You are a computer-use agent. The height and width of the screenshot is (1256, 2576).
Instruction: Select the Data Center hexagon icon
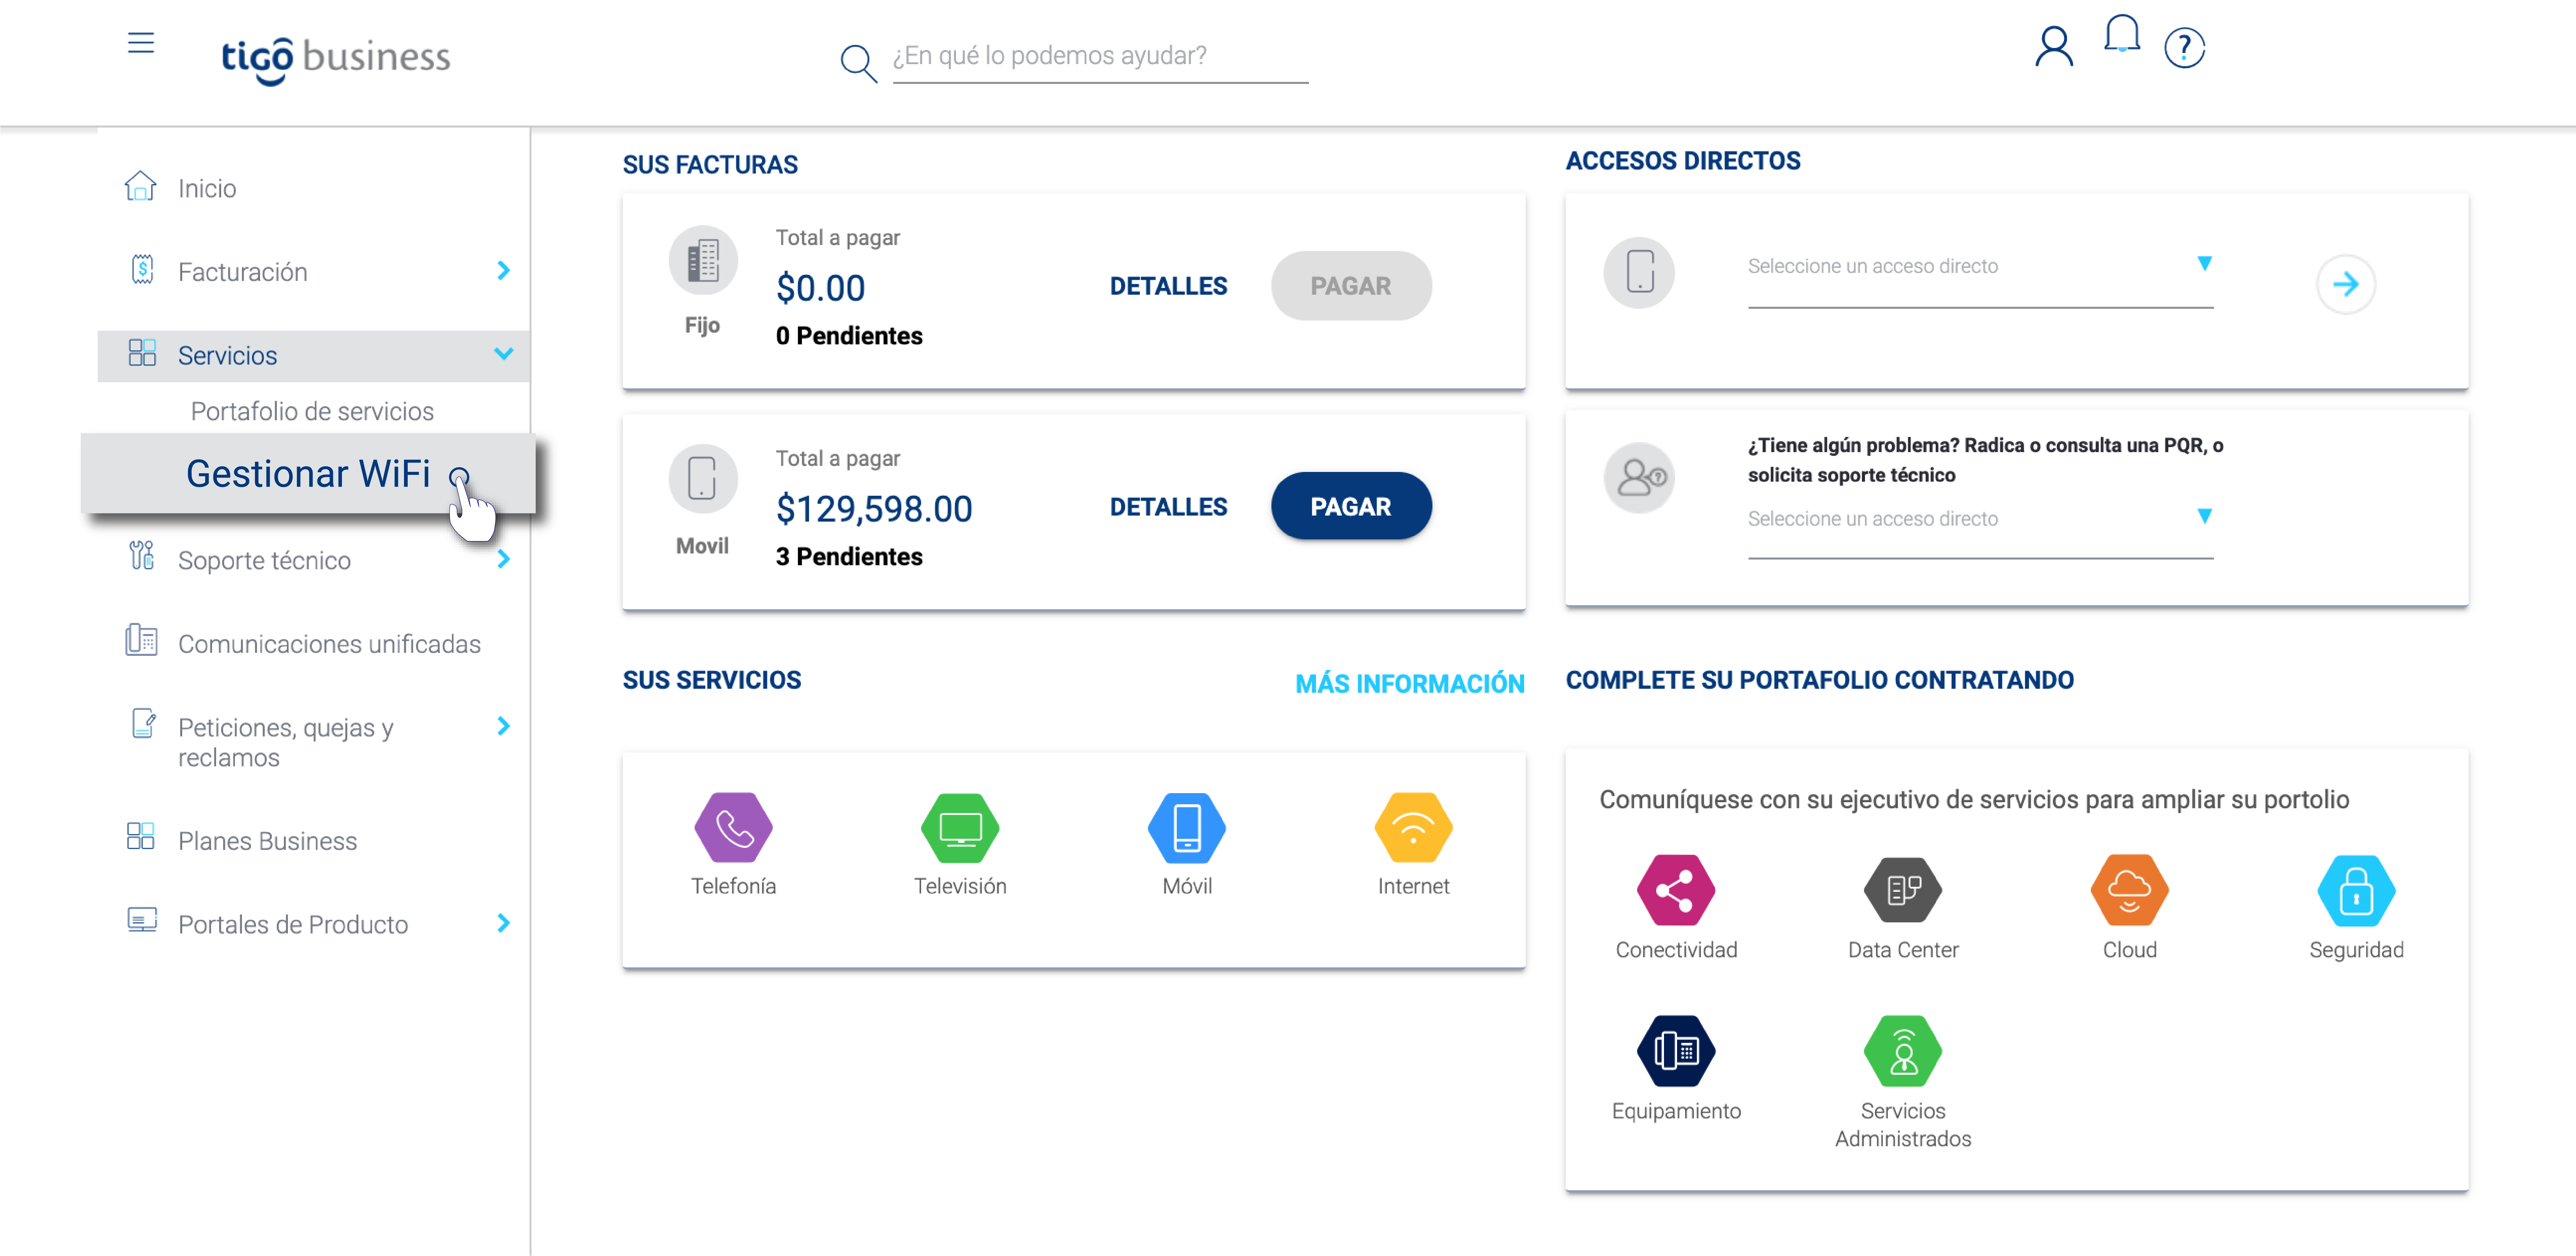[1903, 890]
